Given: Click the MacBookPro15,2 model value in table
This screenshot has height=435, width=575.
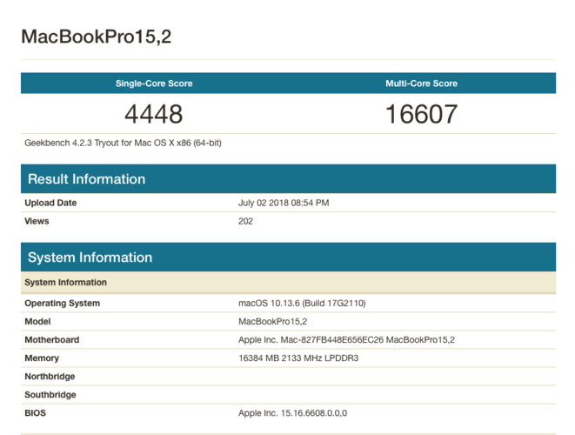Looking at the screenshot, I should coord(272,322).
